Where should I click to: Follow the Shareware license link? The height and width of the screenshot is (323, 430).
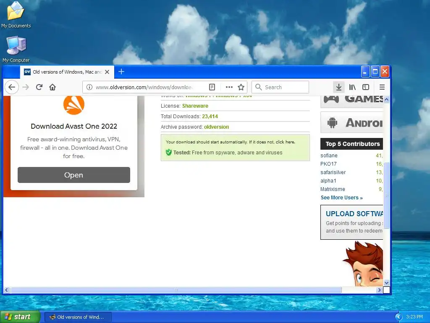point(195,106)
